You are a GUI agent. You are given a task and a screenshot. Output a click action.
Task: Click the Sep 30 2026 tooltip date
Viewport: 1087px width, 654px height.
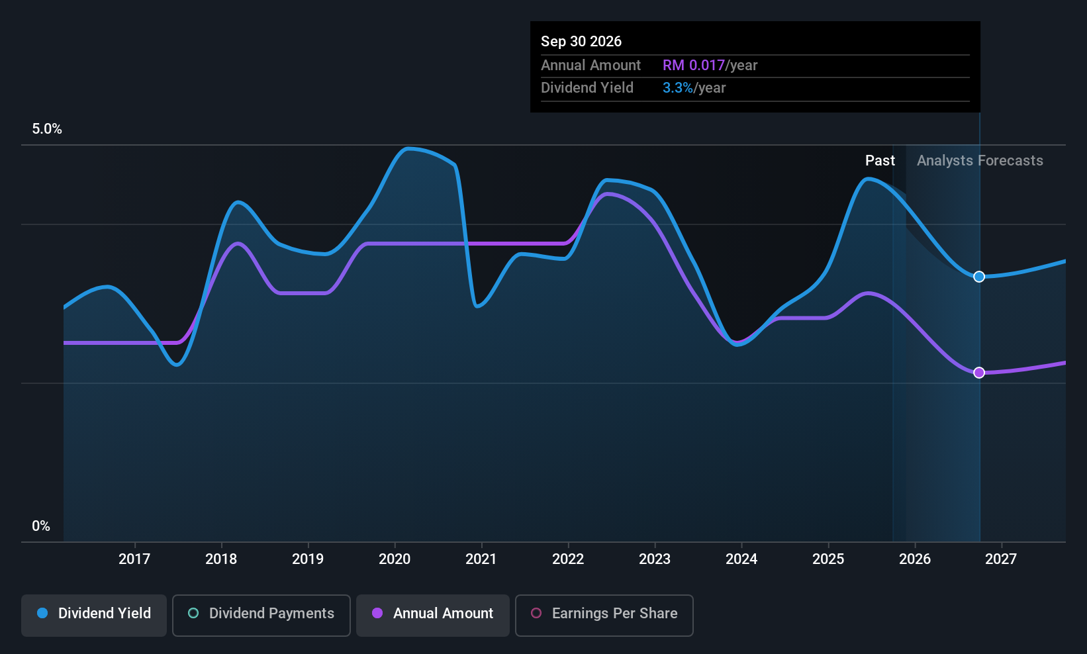581,42
